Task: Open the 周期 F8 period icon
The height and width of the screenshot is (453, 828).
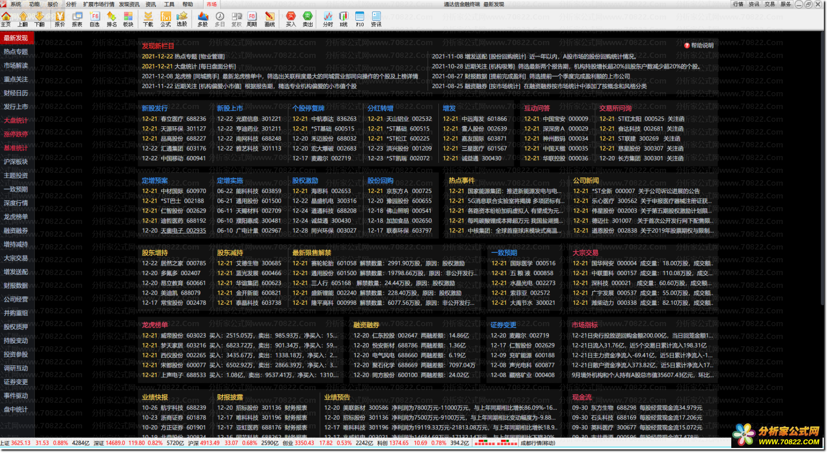Action: point(252,19)
